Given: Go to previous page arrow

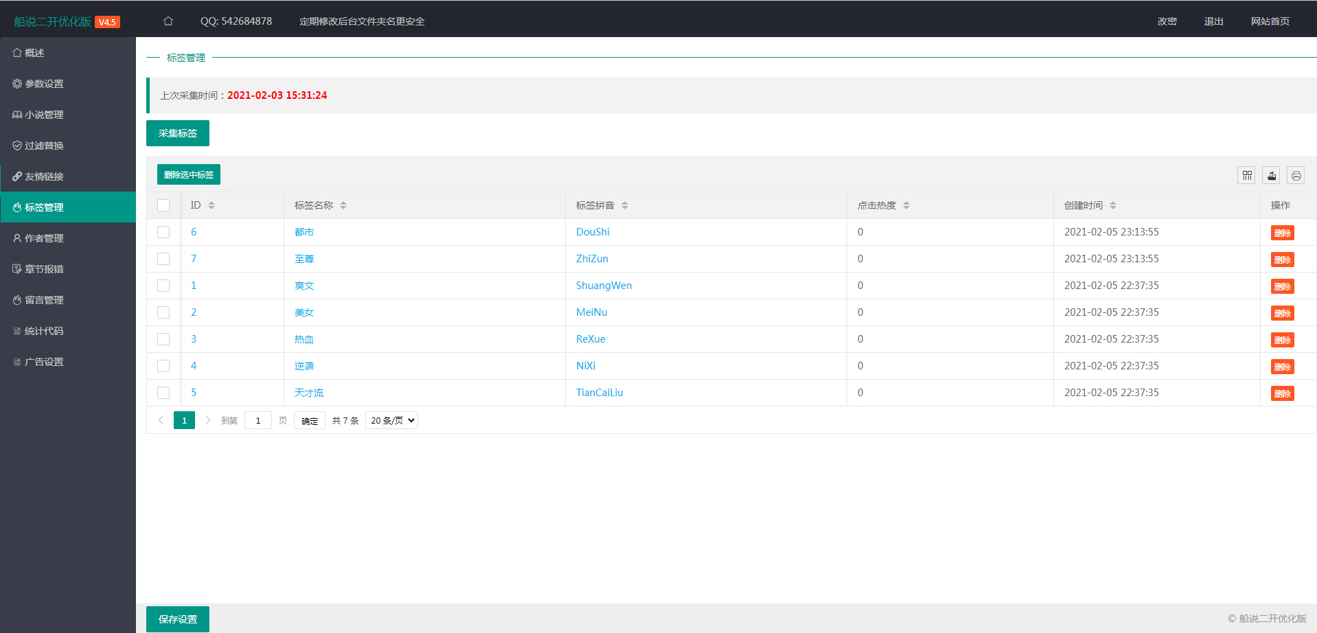Looking at the screenshot, I should pos(161,420).
